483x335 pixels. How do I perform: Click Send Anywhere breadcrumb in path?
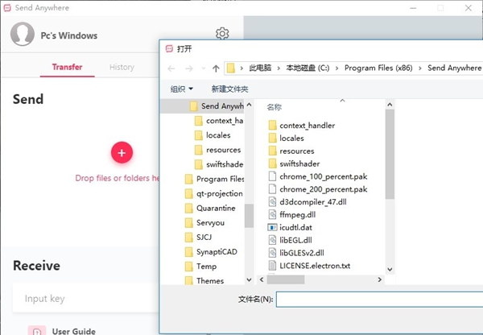(454, 68)
